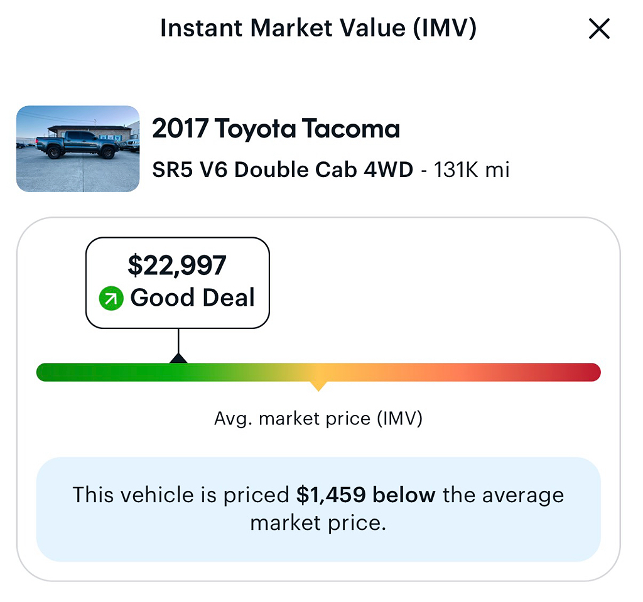Click the $22,997 price amount
This screenshot has width=643, height=602.
[177, 266]
